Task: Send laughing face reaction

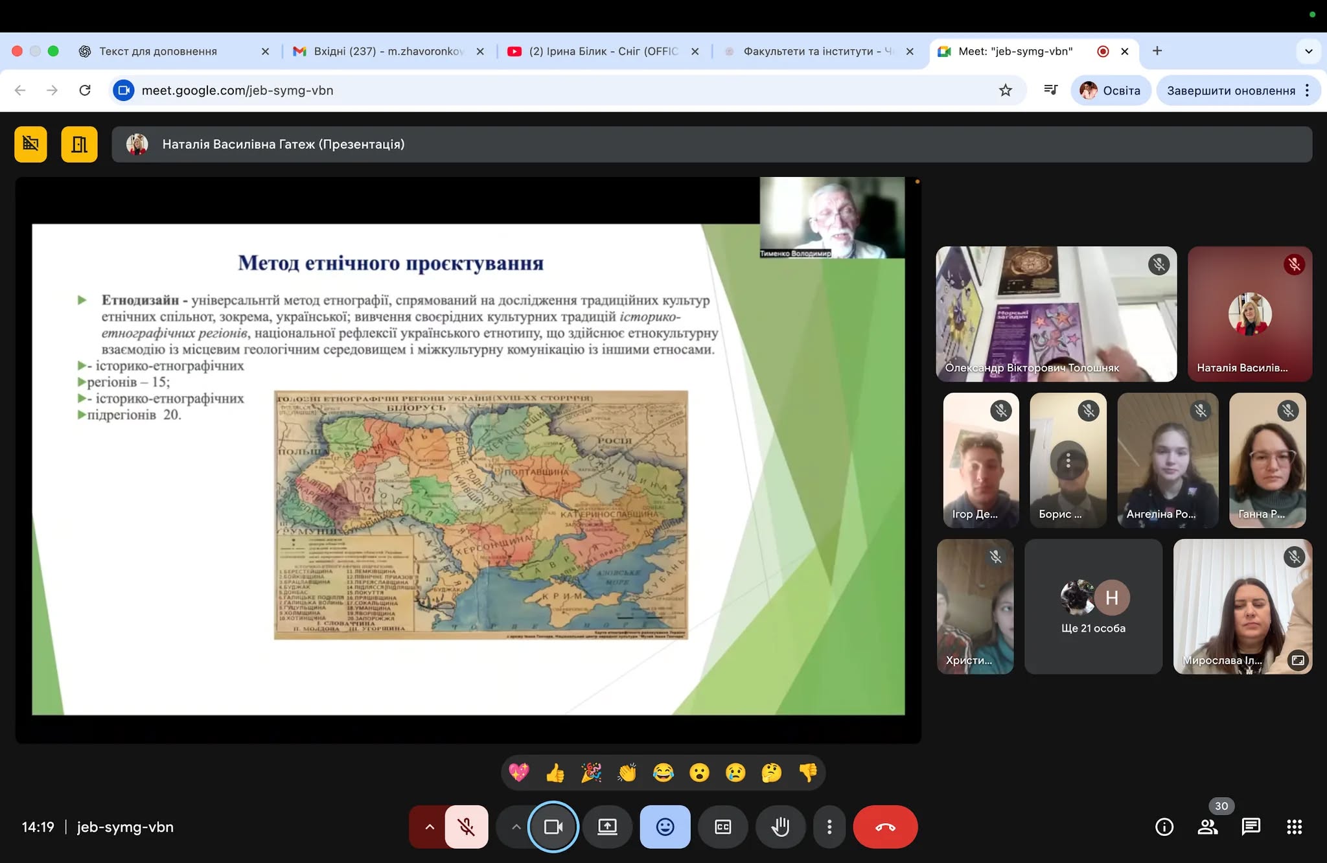Action: pyautogui.click(x=663, y=772)
